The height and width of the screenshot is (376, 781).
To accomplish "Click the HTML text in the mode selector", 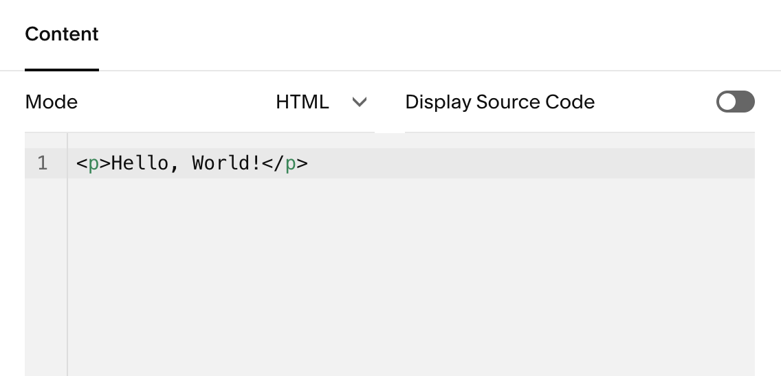I will point(302,102).
